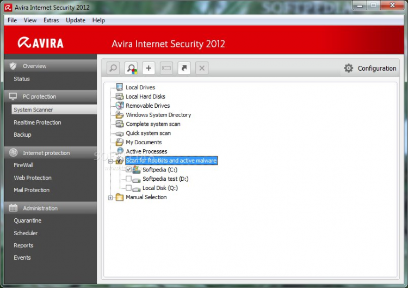Select the Removable Drives profile
The height and width of the screenshot is (288, 408).
148,106
